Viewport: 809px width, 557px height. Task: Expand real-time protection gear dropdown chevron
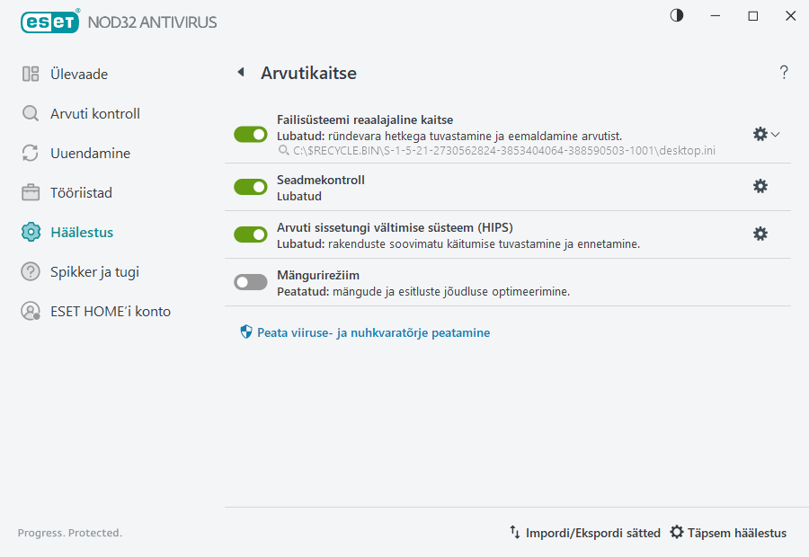[774, 132]
